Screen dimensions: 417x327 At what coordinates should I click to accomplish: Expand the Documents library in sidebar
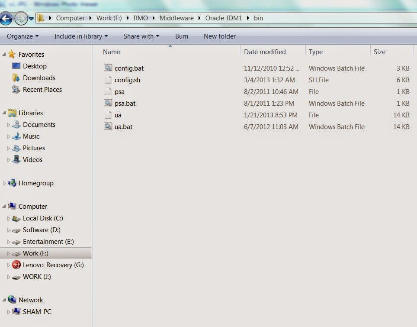click(9, 124)
